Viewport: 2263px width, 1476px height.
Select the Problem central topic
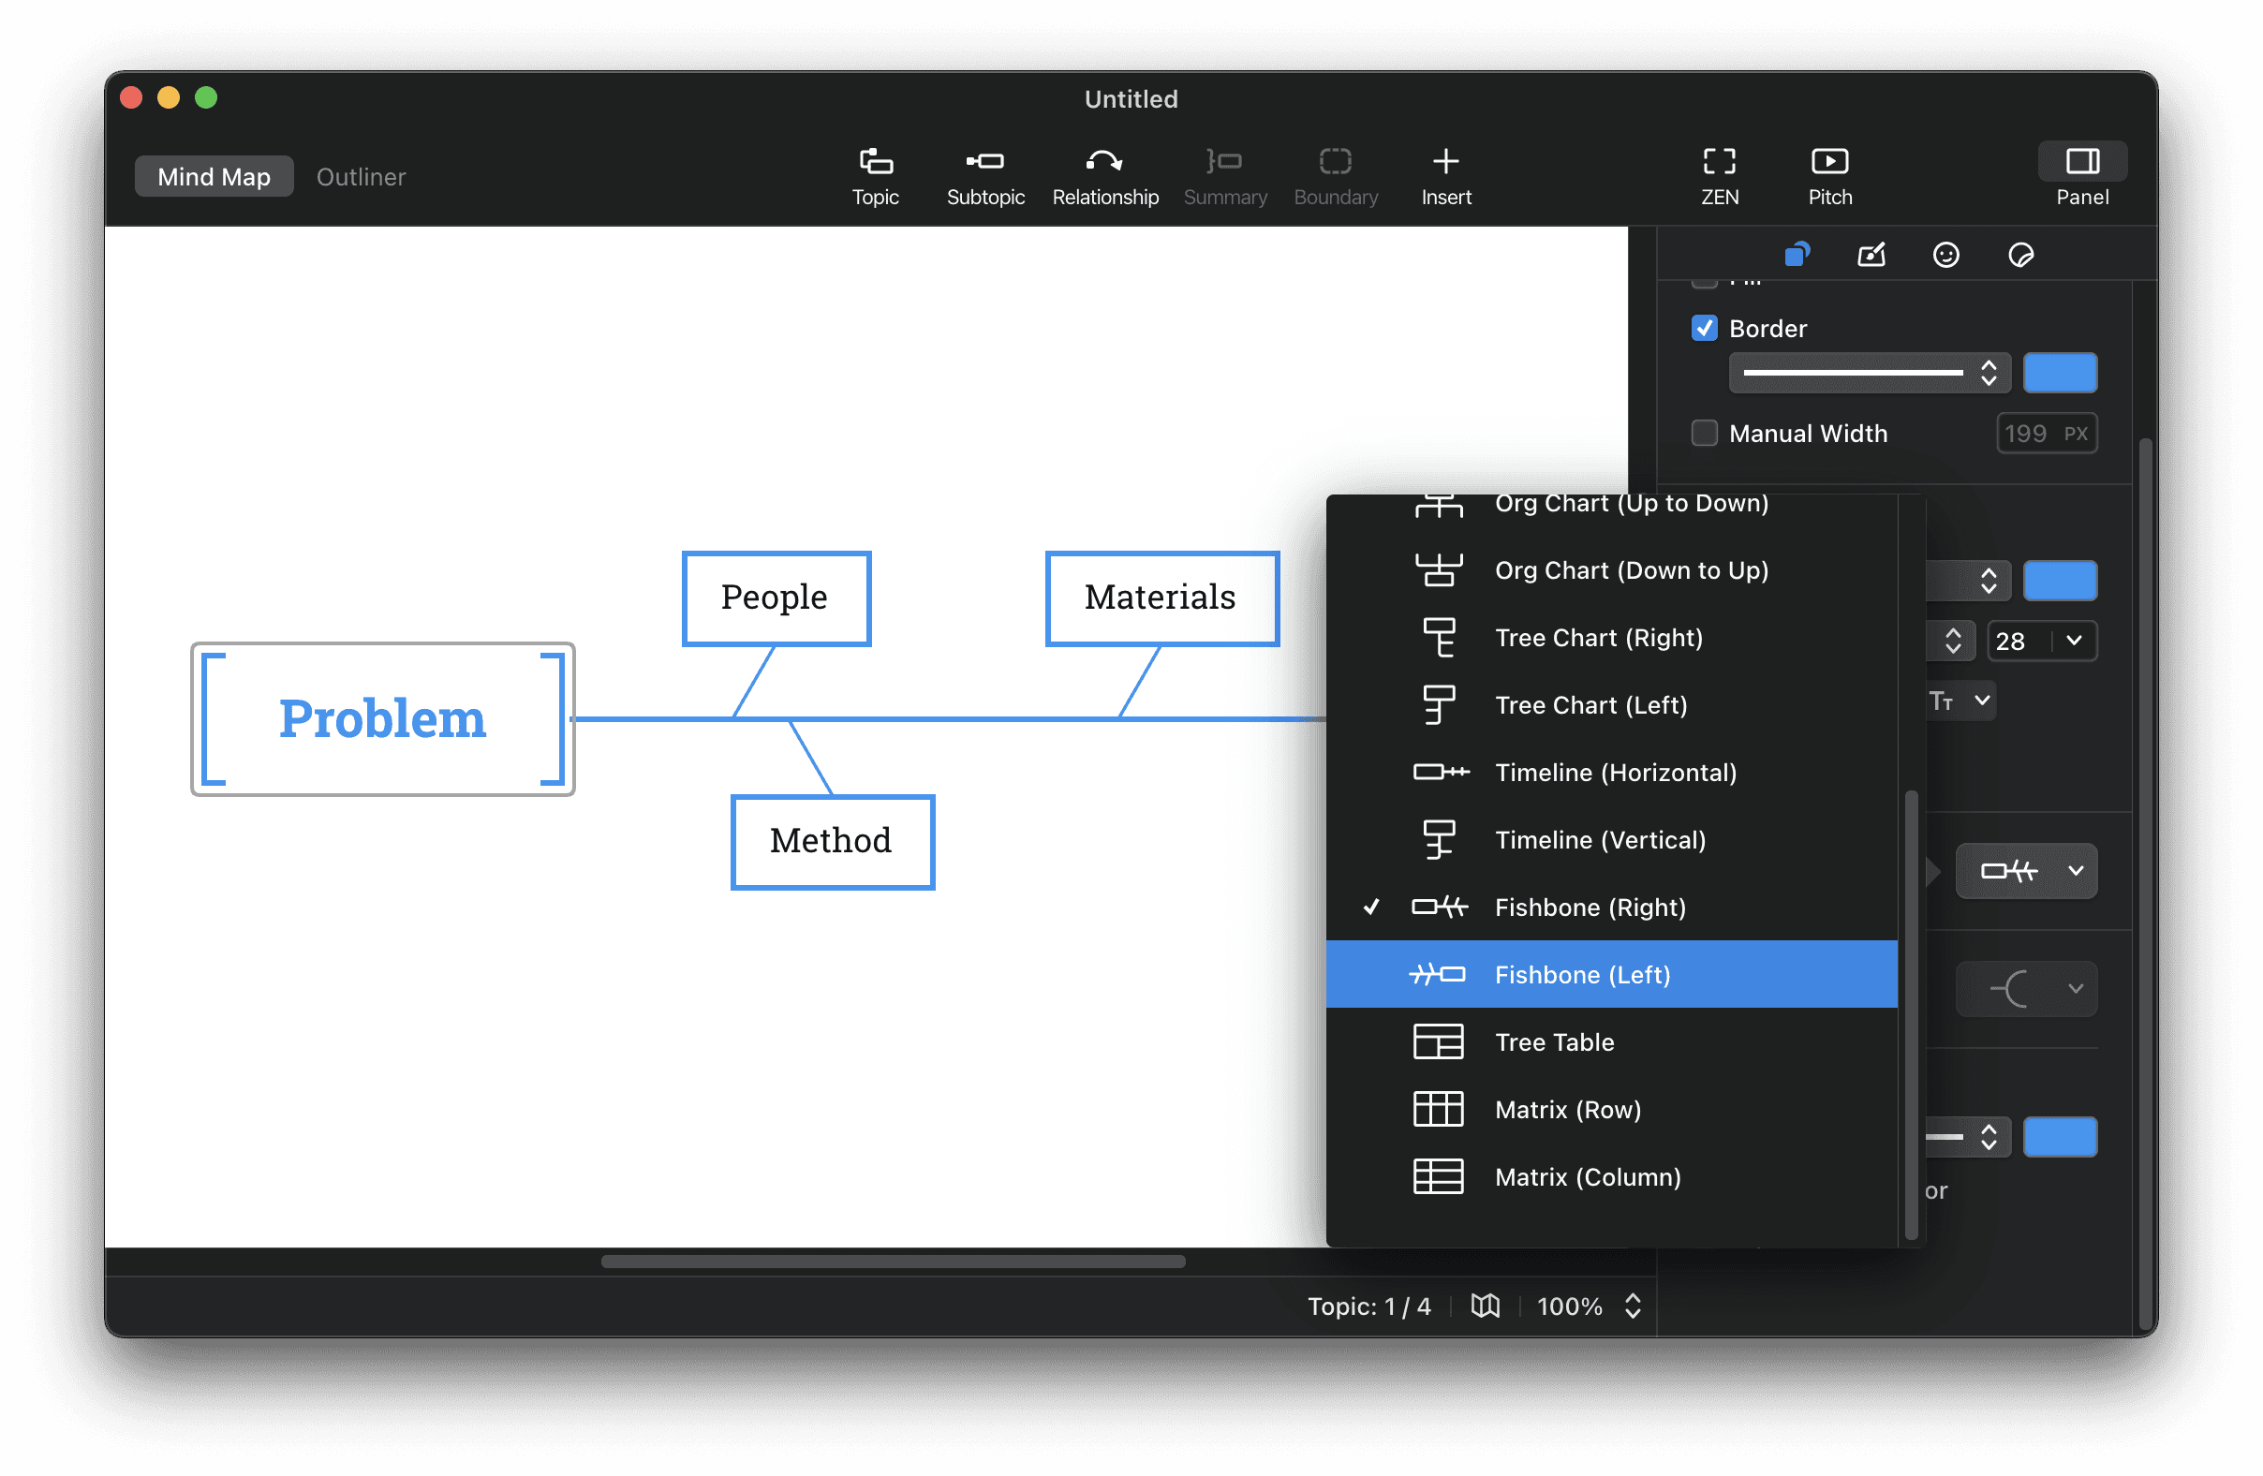382,719
